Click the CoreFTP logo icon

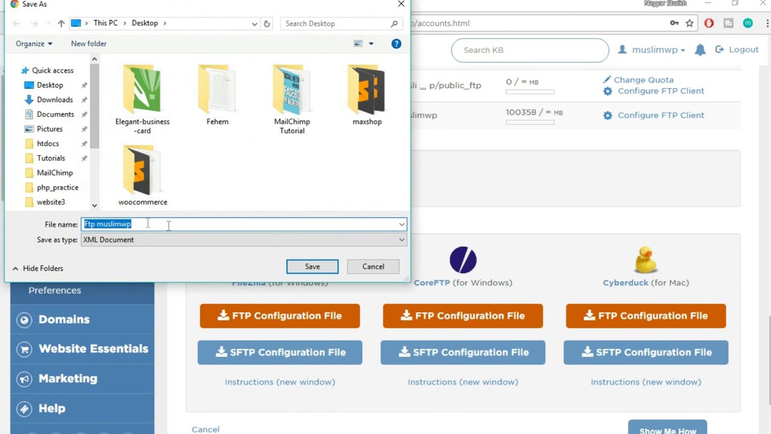463,260
